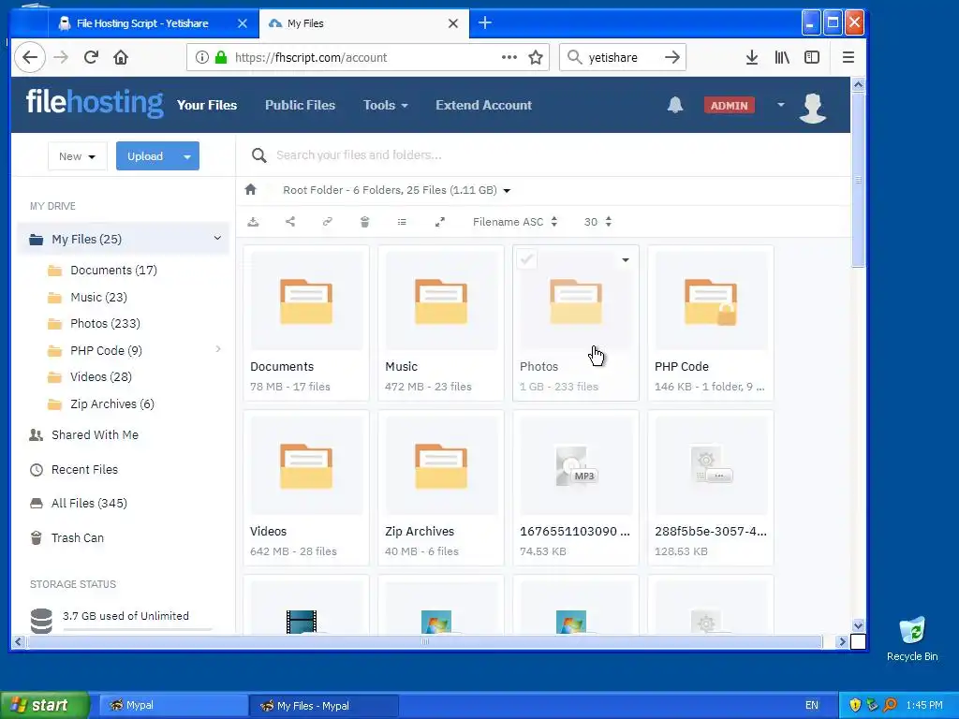Open the user avatar profile icon
This screenshot has height=719, width=959.
point(812,108)
